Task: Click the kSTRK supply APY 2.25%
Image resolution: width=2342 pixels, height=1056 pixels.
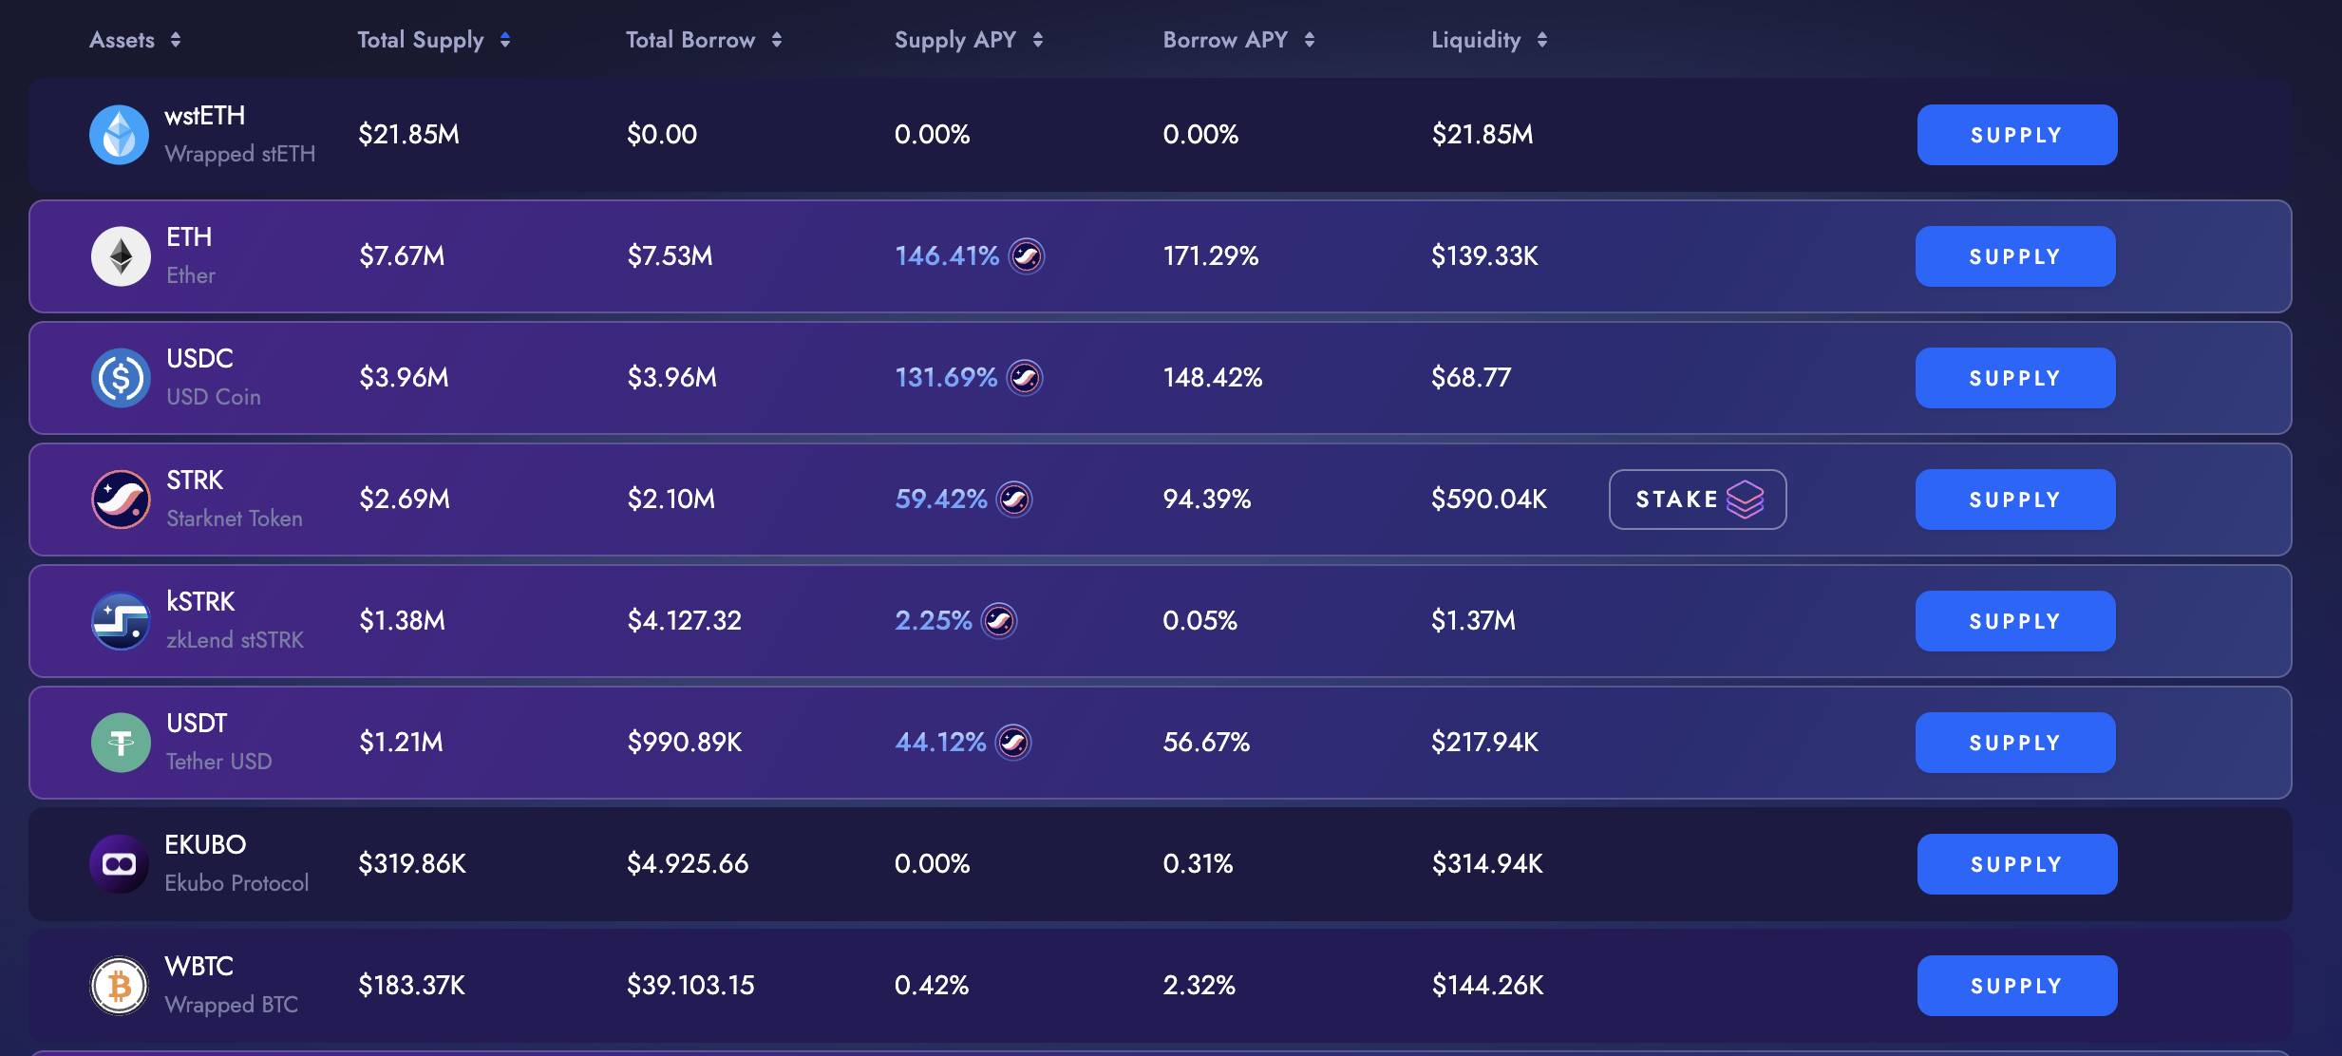Action: pyautogui.click(x=934, y=621)
